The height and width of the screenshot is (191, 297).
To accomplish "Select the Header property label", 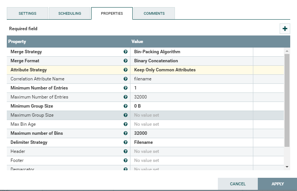I will 18,151.
